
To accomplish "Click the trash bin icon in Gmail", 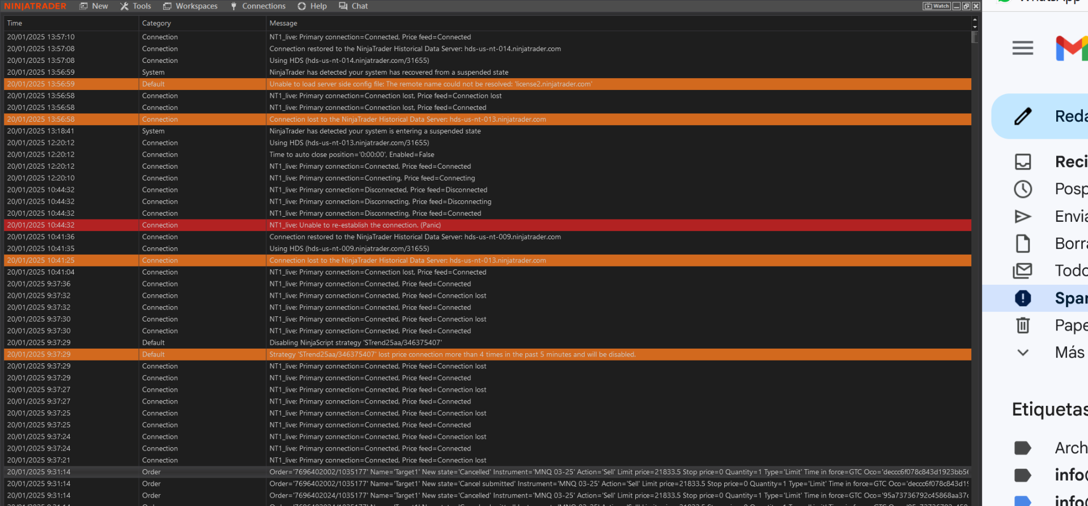I will click(1023, 325).
